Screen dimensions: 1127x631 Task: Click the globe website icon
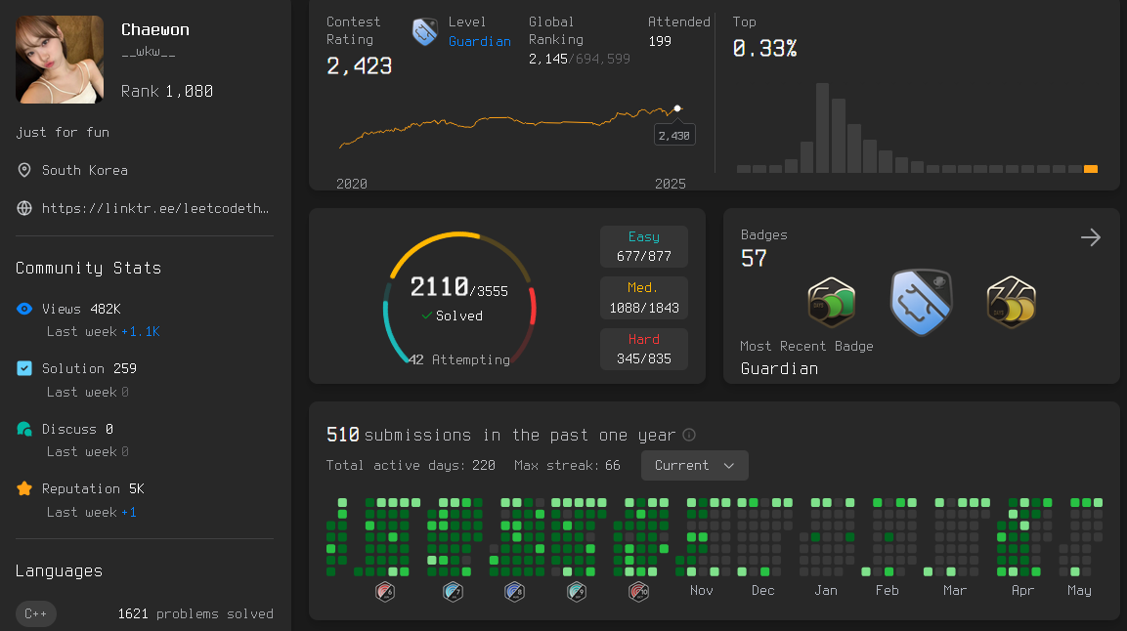[24, 208]
